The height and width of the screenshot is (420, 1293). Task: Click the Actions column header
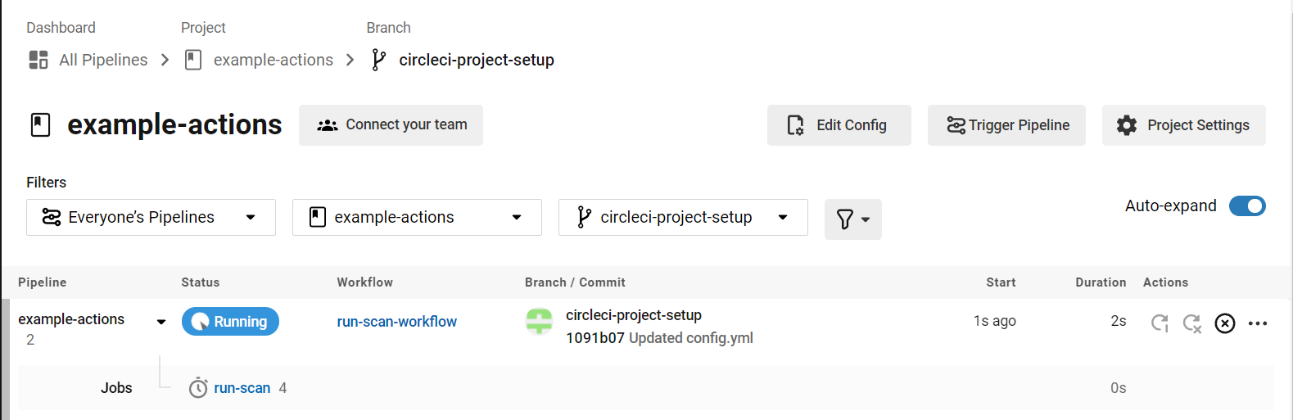coord(1165,282)
